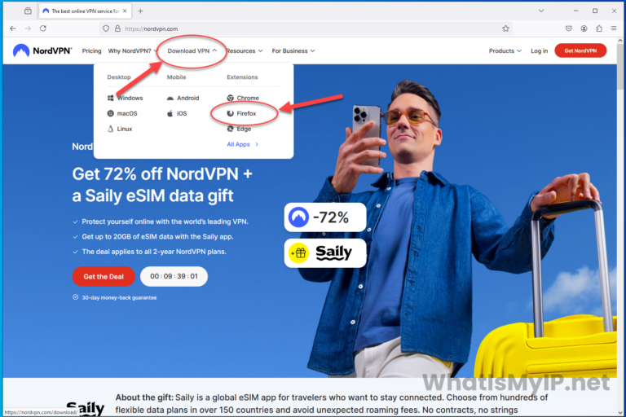626x417 pixels.
Task: Click the Save to Pocket icon
Action: pos(569,29)
